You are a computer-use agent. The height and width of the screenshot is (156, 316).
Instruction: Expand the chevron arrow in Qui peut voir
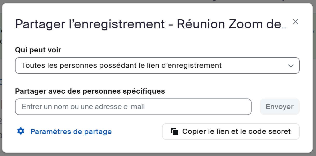pyautogui.click(x=291, y=66)
